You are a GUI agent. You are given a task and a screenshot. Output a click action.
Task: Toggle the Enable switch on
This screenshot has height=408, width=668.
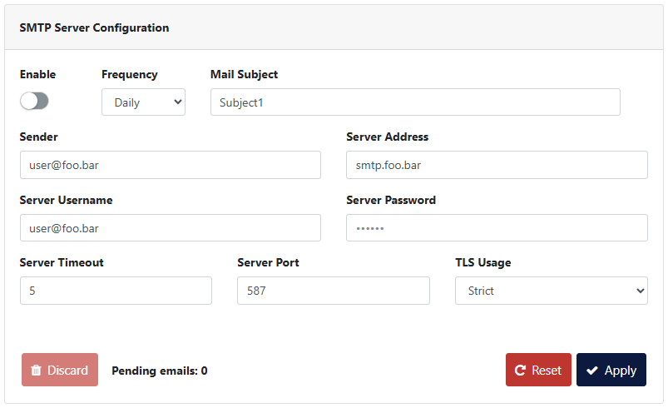tap(35, 101)
